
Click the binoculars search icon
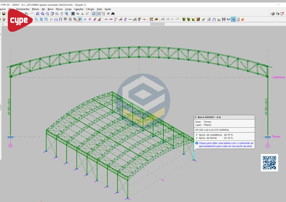(113, 14)
